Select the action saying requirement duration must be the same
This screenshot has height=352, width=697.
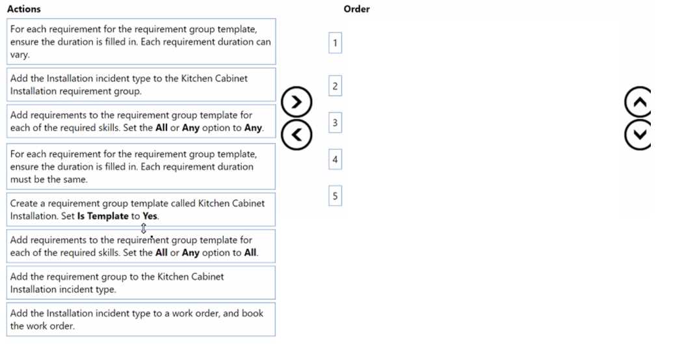coord(141,167)
